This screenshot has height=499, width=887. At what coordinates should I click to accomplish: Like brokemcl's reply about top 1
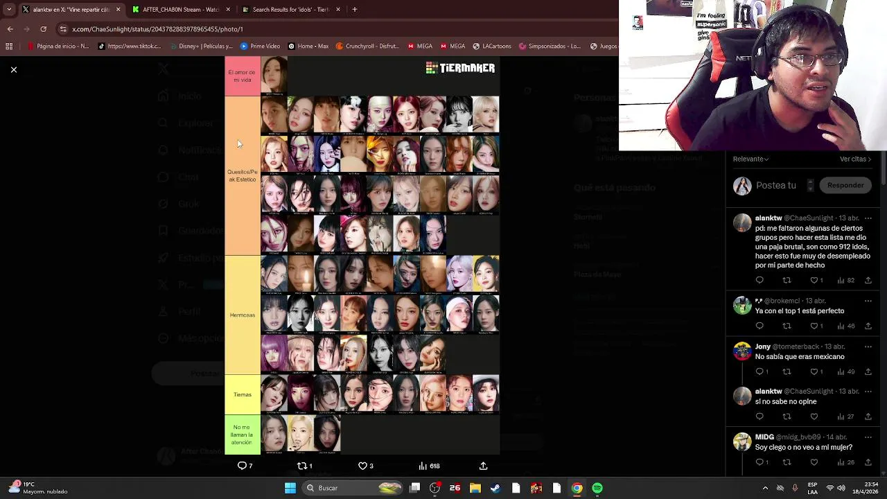coord(814,326)
